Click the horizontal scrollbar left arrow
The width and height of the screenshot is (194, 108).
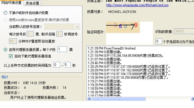(89, 99)
